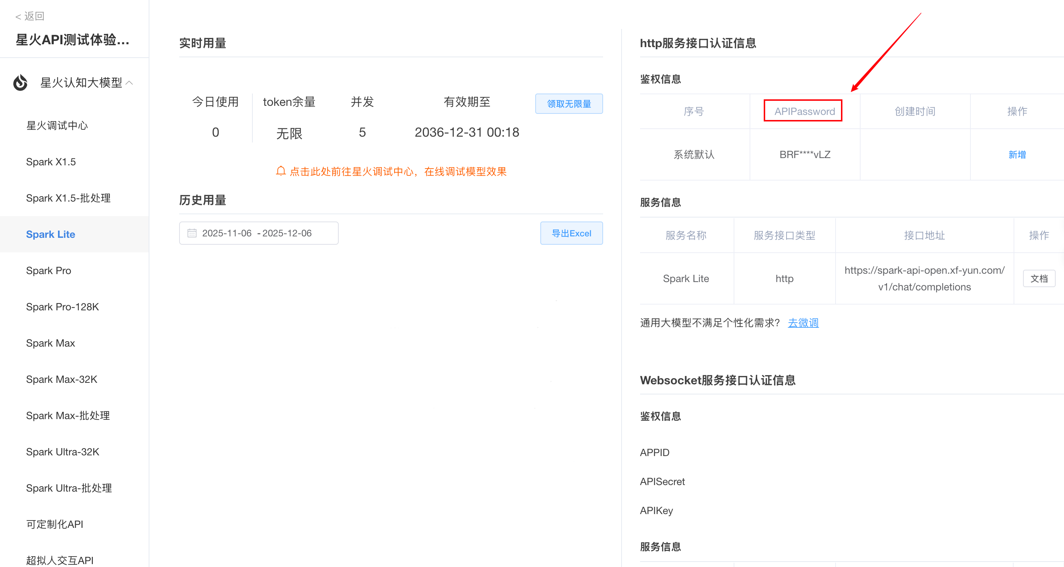This screenshot has height=567, width=1064.
Task: Open 可定制化API sidebar item
Action: [54, 524]
